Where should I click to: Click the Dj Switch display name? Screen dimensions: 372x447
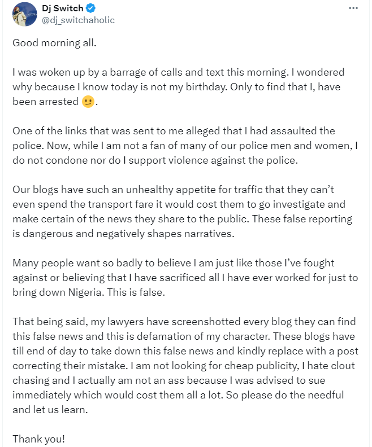[x=62, y=9]
